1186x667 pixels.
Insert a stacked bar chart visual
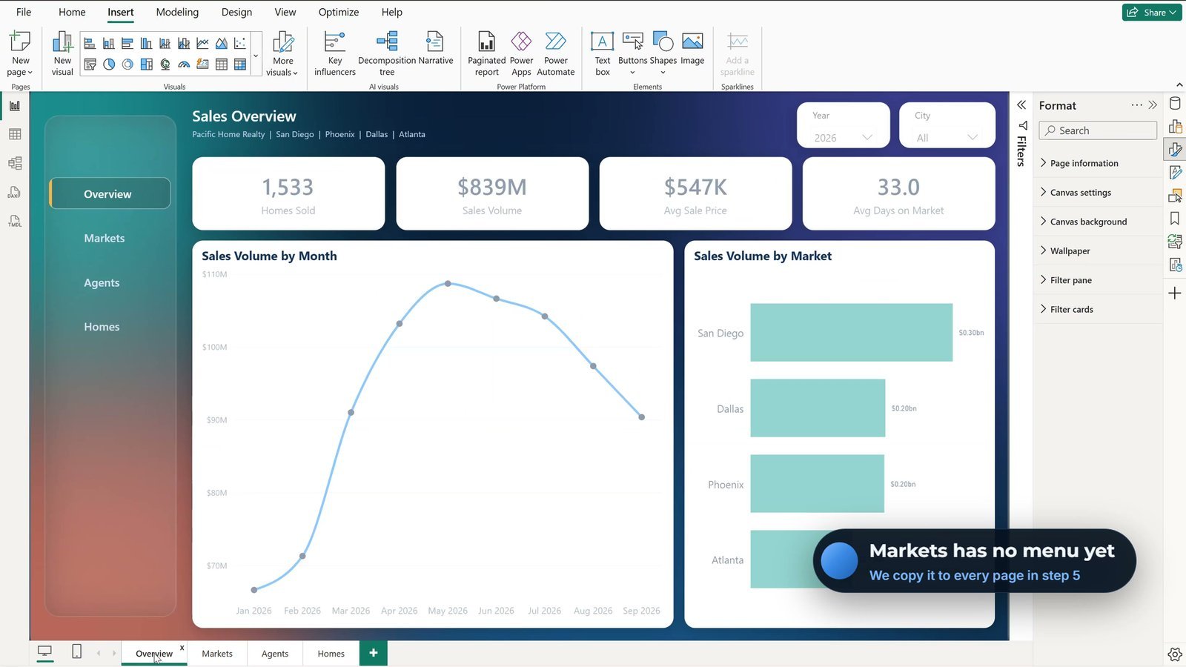(90, 44)
